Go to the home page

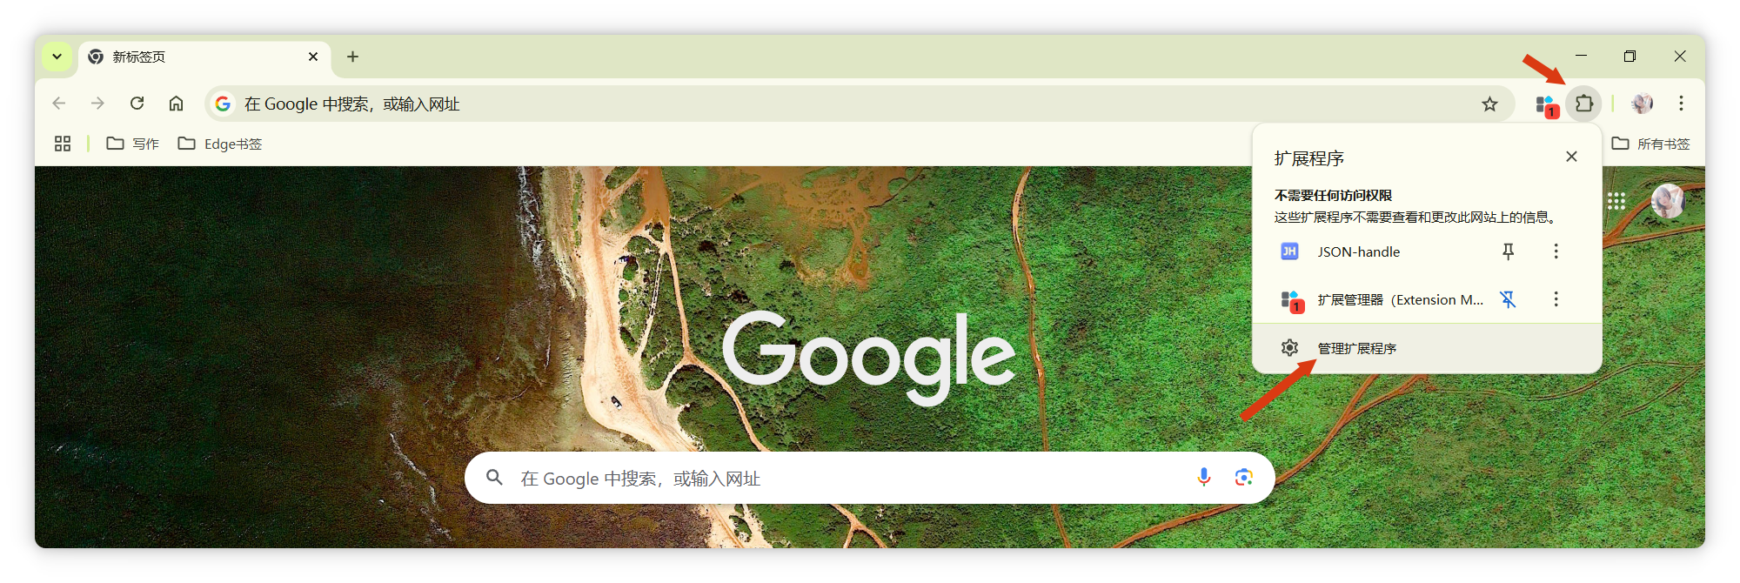coord(176,104)
